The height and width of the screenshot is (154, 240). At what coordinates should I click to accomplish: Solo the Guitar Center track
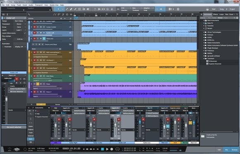[38, 27]
